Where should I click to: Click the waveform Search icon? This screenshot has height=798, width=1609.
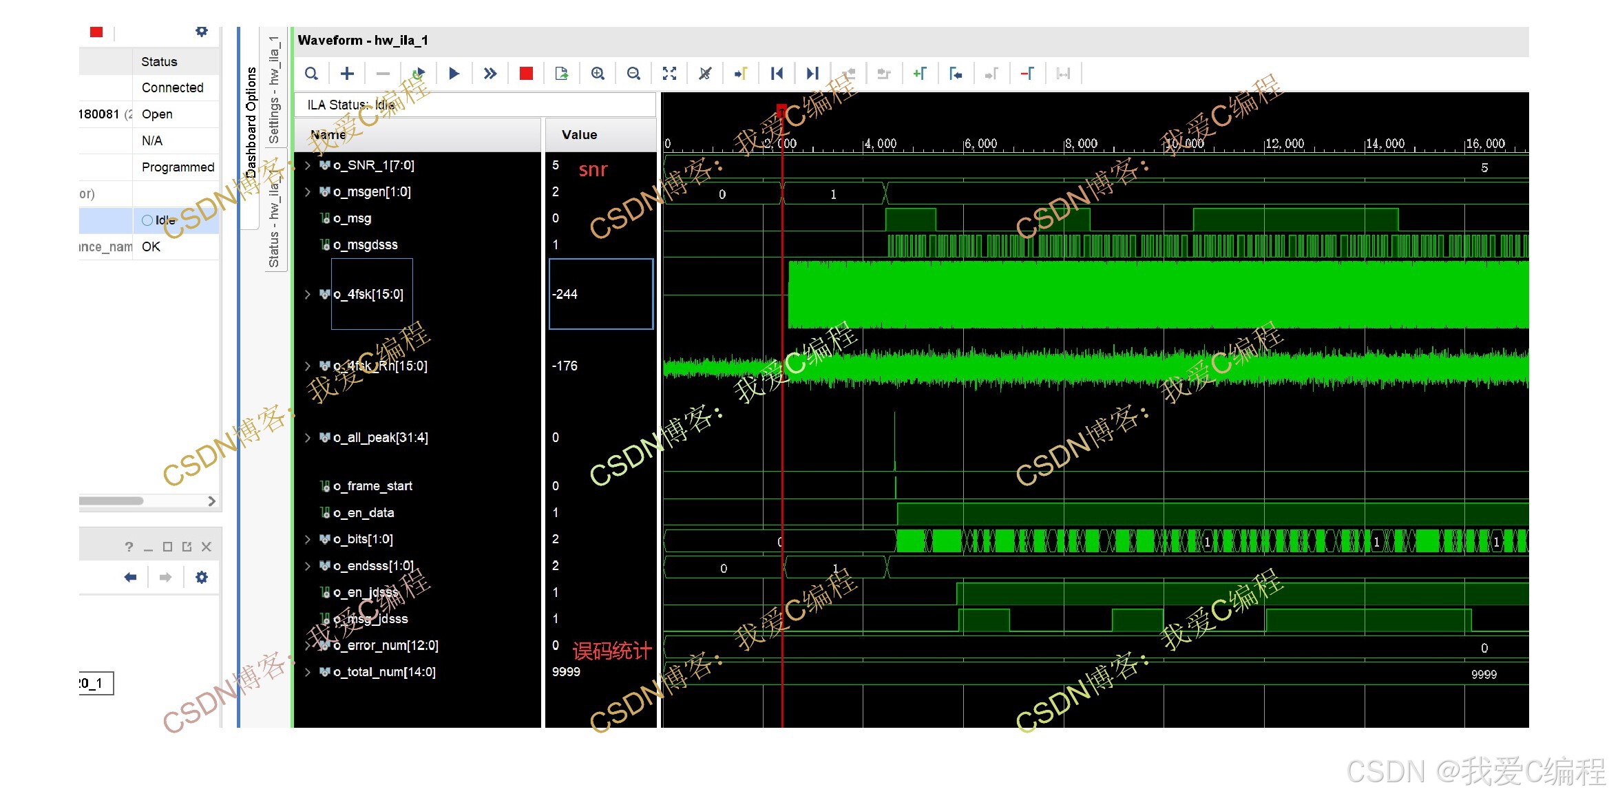[311, 74]
